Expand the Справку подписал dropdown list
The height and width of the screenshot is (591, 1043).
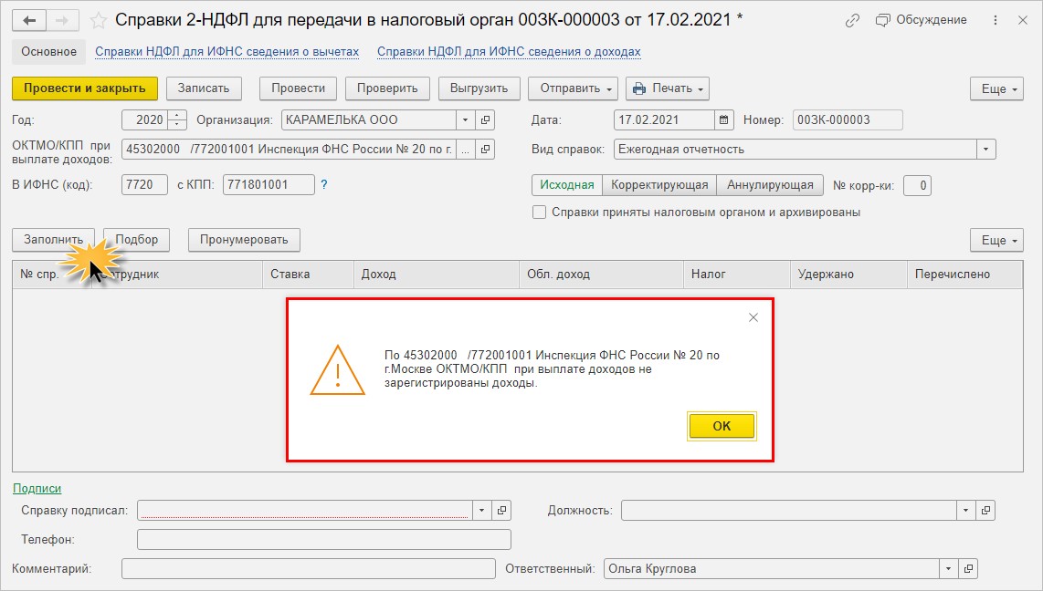pos(481,510)
